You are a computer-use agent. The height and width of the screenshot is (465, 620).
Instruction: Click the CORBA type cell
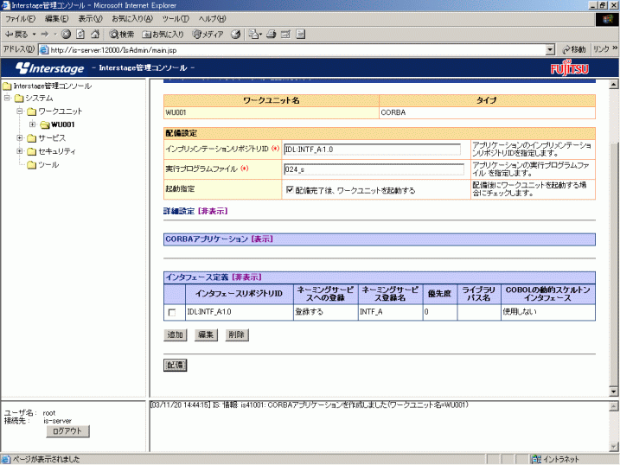click(487, 112)
